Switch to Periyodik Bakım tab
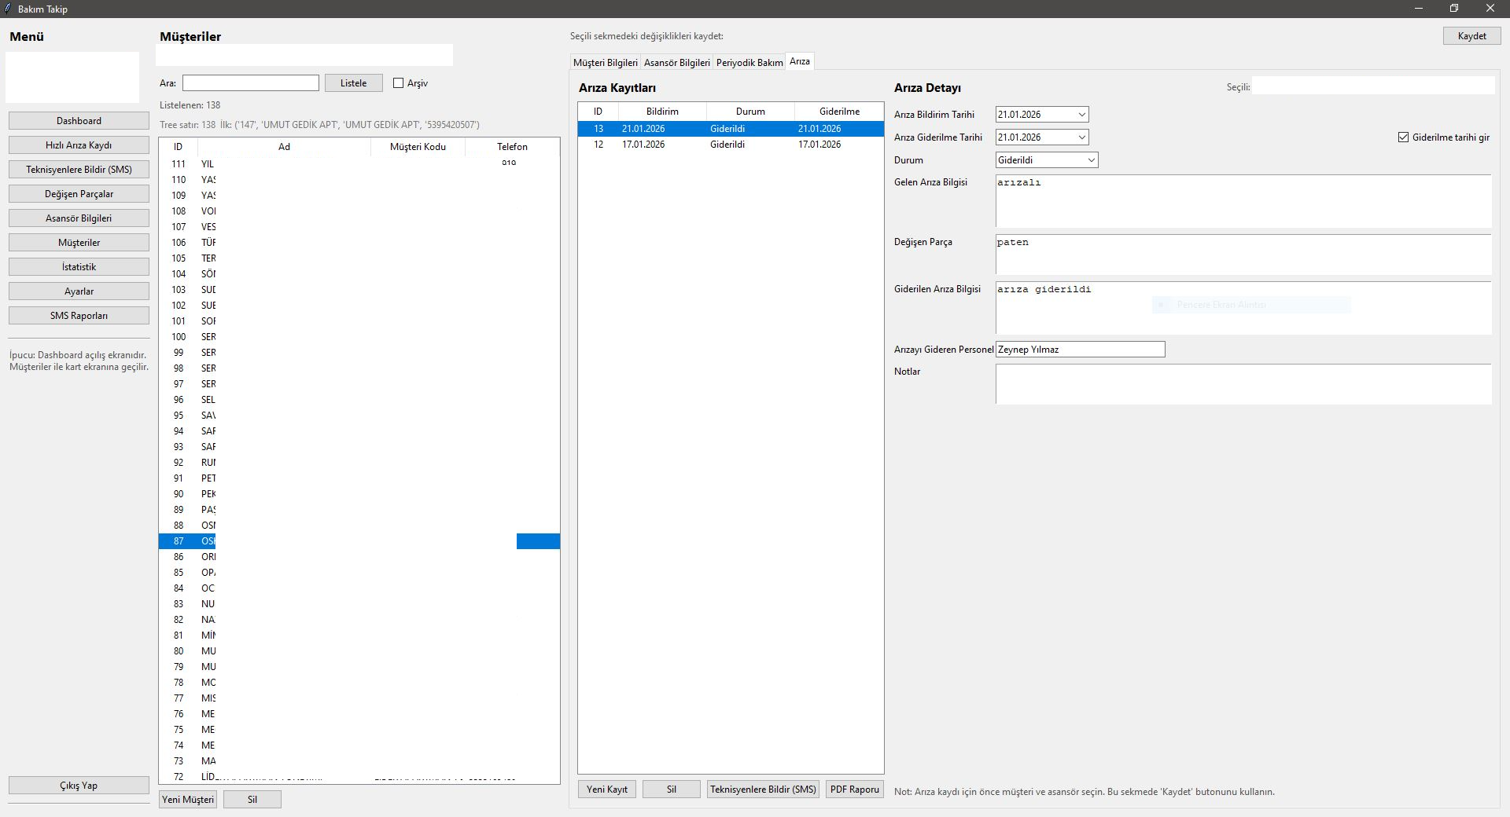The height and width of the screenshot is (817, 1510). [x=749, y=63]
